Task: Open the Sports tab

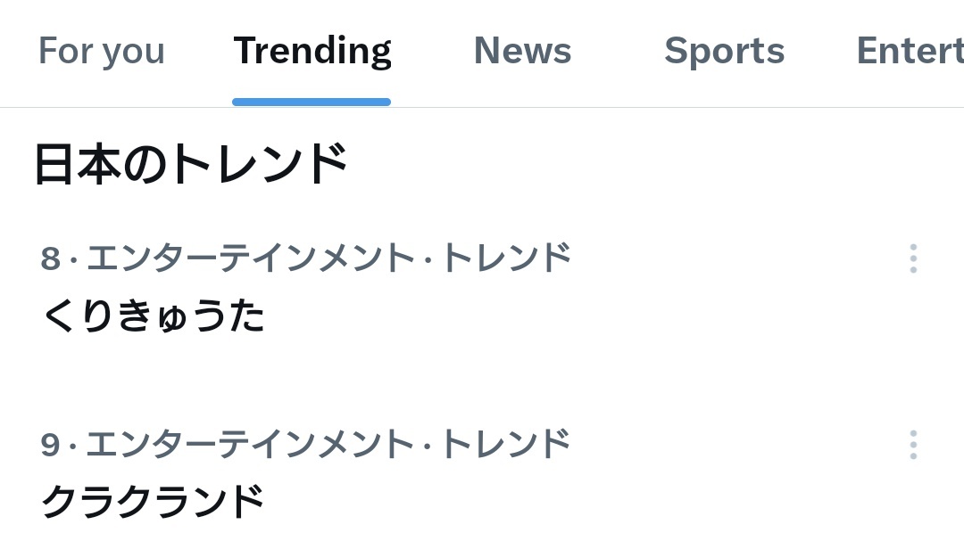Action: click(725, 51)
